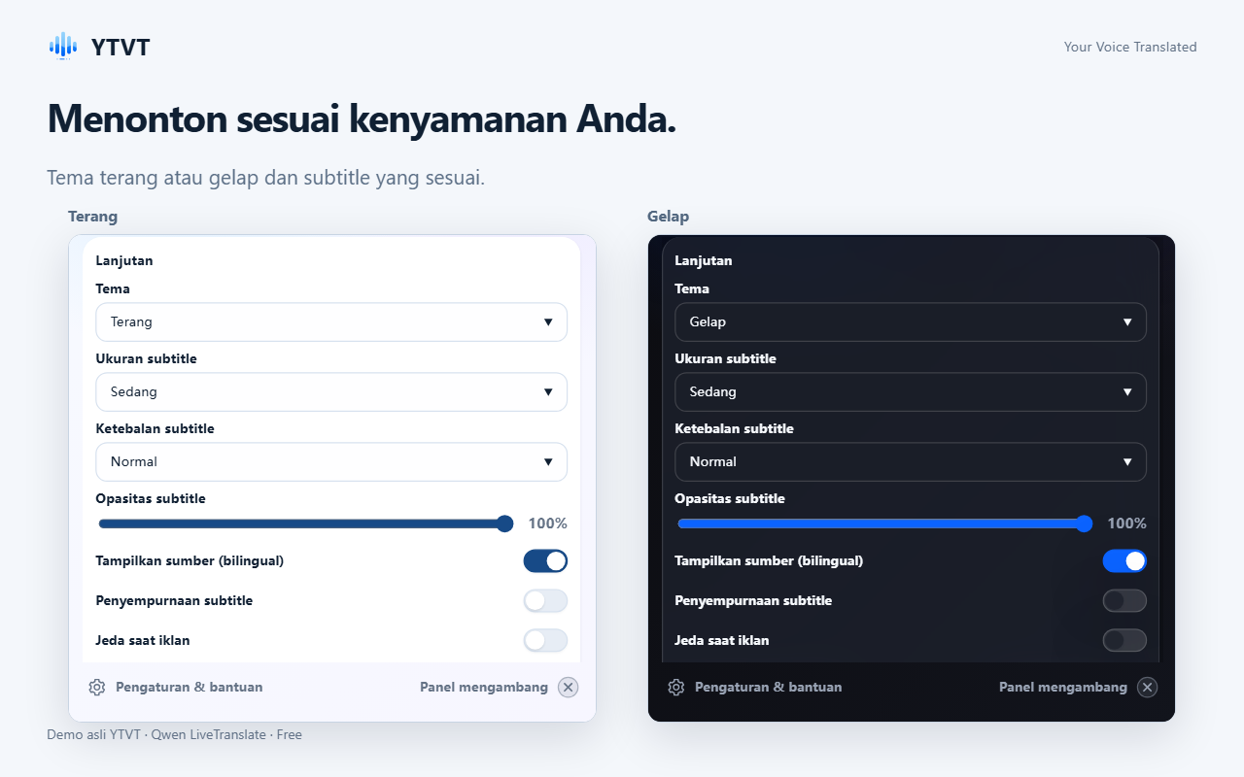Open Ukuran subtitle dropdown in Terang panel
1244x777 pixels.
(x=331, y=391)
